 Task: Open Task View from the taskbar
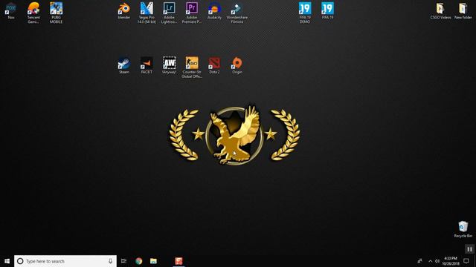coord(123,261)
